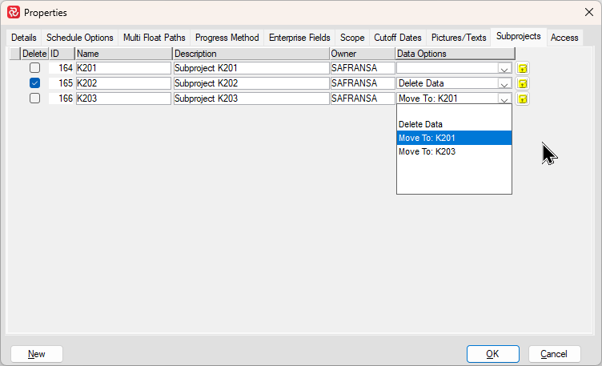Open the Pictures/Texts tab
The image size is (602, 366).
(459, 38)
